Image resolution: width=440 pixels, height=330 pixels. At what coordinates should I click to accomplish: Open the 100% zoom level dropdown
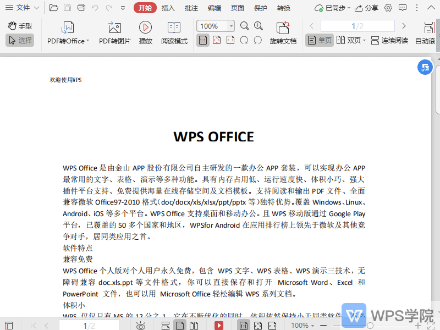click(229, 26)
